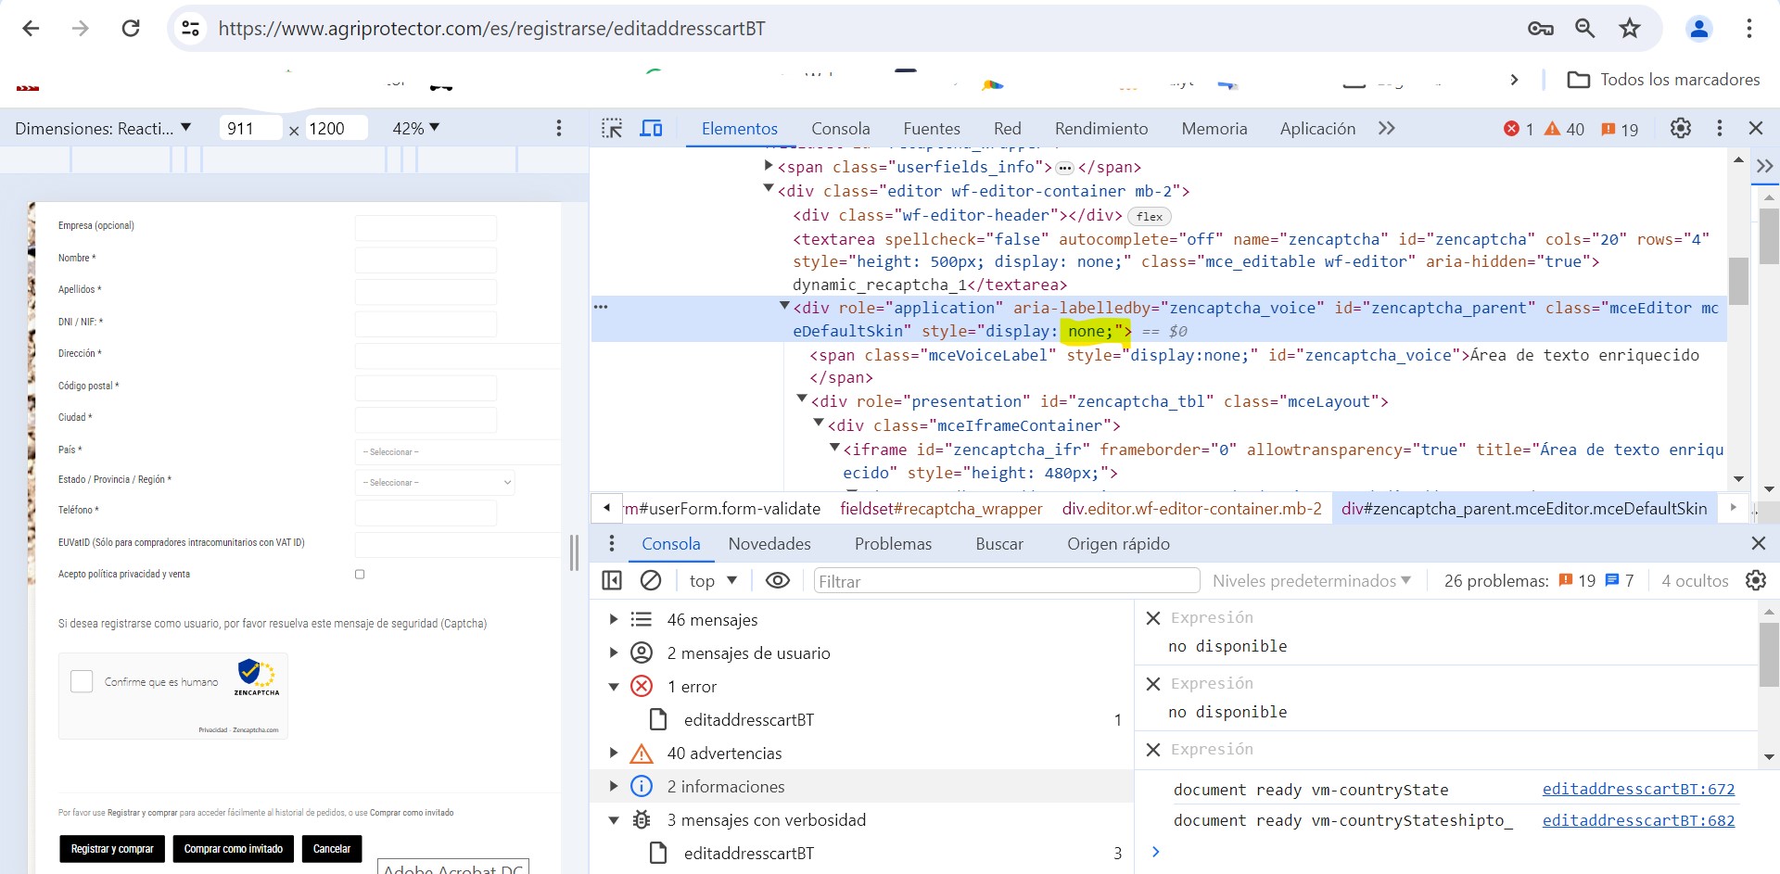Reload the page in browser
The image size is (1780, 874).
(131, 29)
